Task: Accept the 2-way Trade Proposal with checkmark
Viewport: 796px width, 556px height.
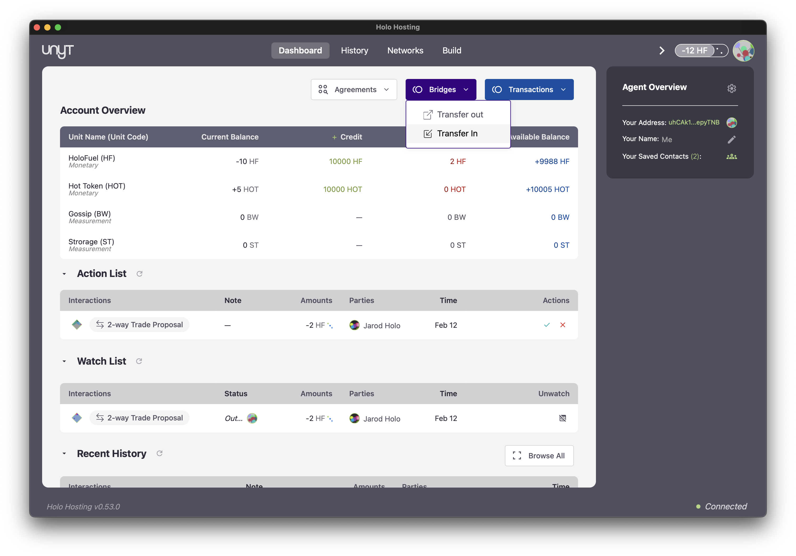Action: pos(547,325)
